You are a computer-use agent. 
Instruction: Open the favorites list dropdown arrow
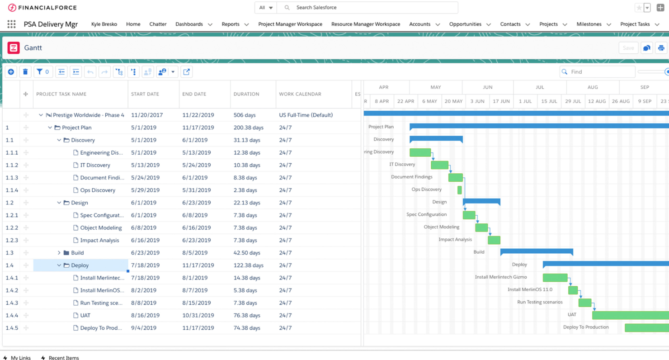pos(647,8)
